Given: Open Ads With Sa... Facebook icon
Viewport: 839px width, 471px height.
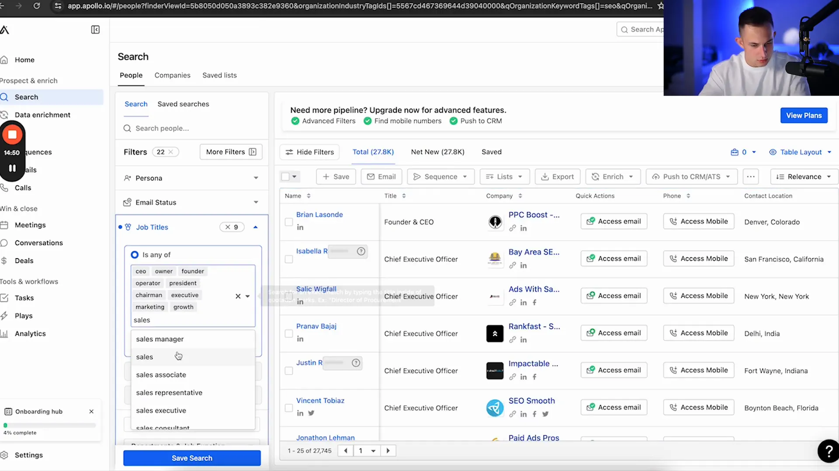Looking at the screenshot, I should [534, 303].
